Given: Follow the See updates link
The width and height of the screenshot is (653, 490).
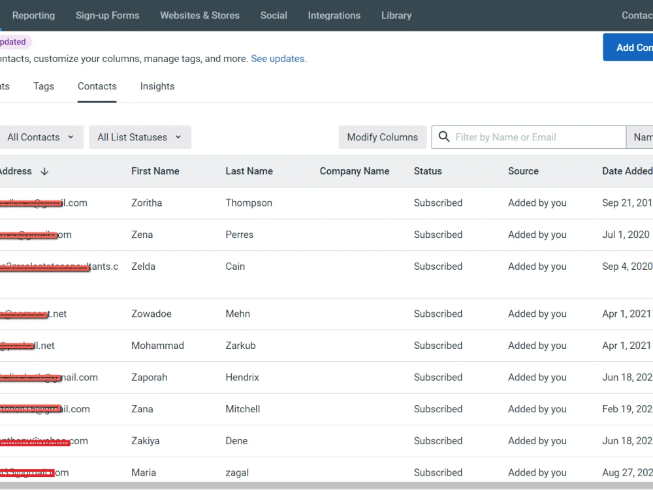Looking at the screenshot, I should click(279, 59).
